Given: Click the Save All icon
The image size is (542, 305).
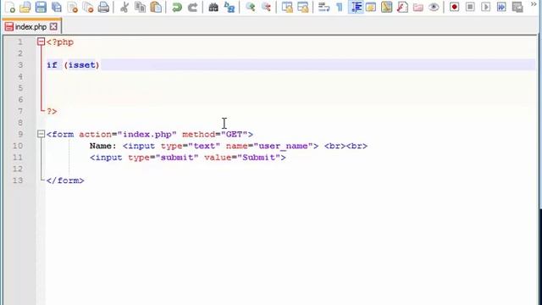Looking at the screenshot, I should click(x=57, y=7).
